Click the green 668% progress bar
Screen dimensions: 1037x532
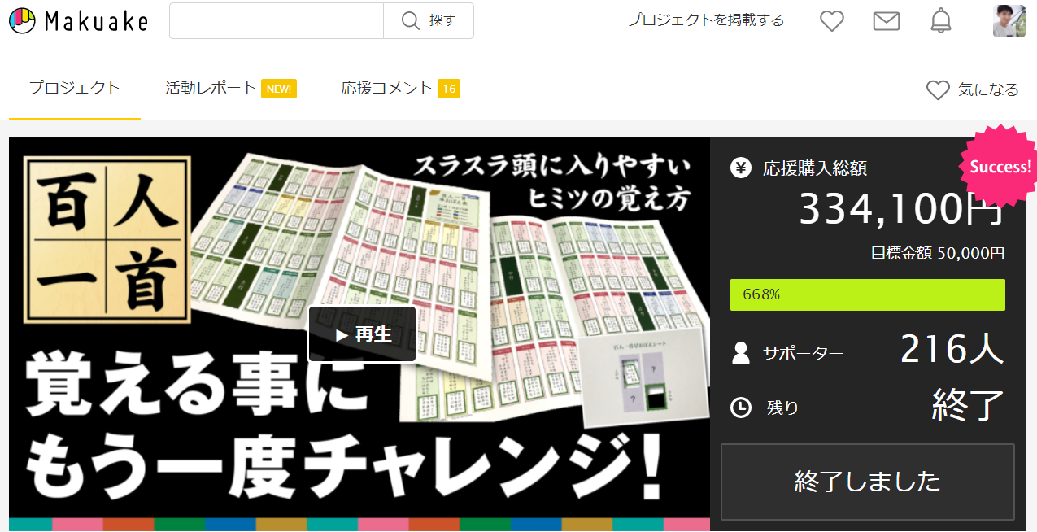[x=867, y=294]
